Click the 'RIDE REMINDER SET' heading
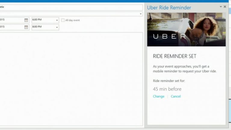 pos(174,56)
